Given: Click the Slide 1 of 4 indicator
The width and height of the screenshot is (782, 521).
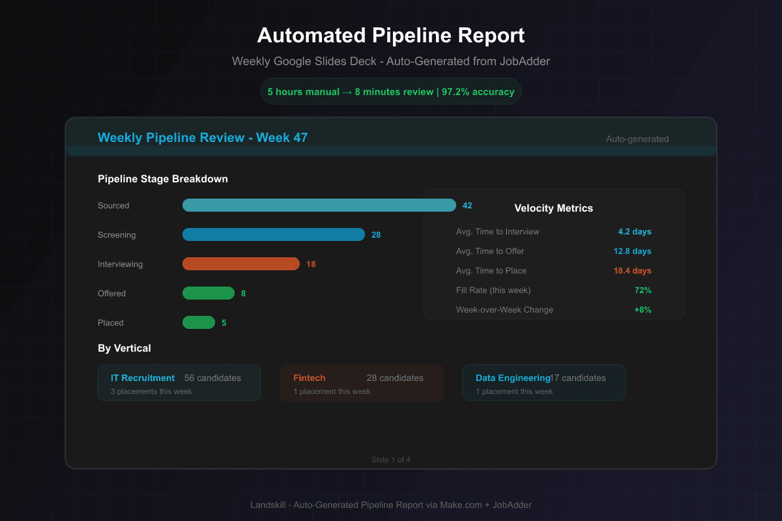Looking at the screenshot, I should coord(391,460).
